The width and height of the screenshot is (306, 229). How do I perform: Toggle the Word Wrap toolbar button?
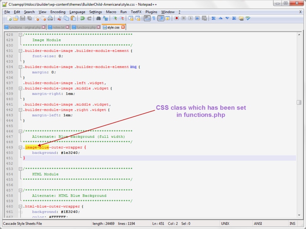tap(147, 18)
